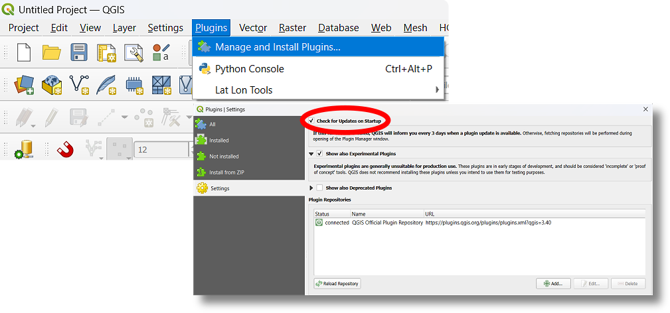Click the QGIS logo in Plugins dialog title
The height and width of the screenshot is (313, 670).
(x=201, y=109)
